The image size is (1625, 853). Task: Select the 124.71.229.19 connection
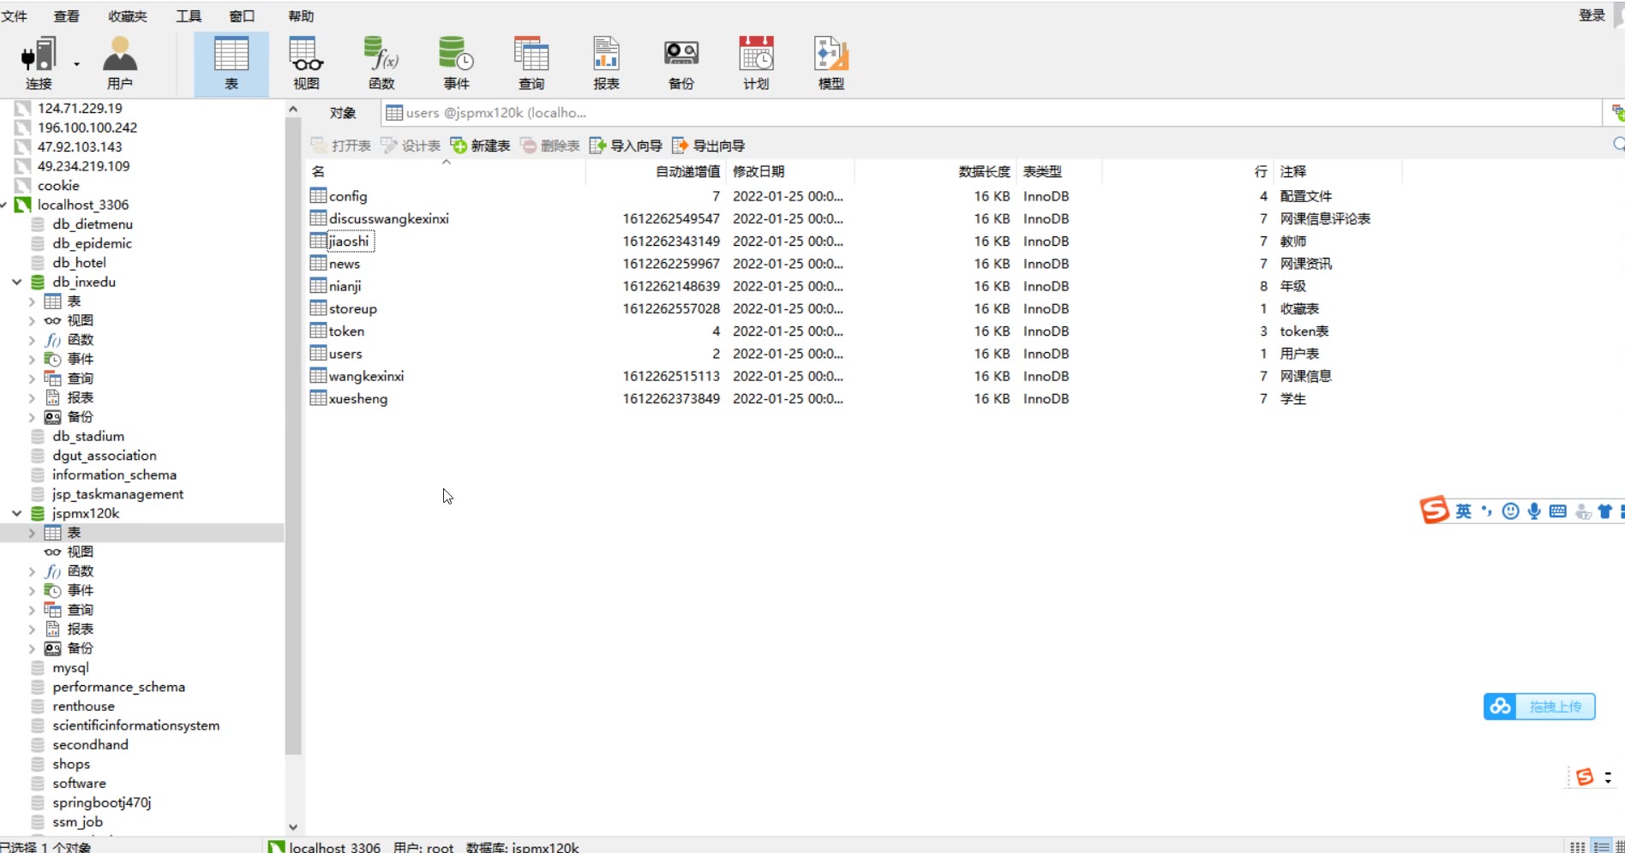pos(80,108)
